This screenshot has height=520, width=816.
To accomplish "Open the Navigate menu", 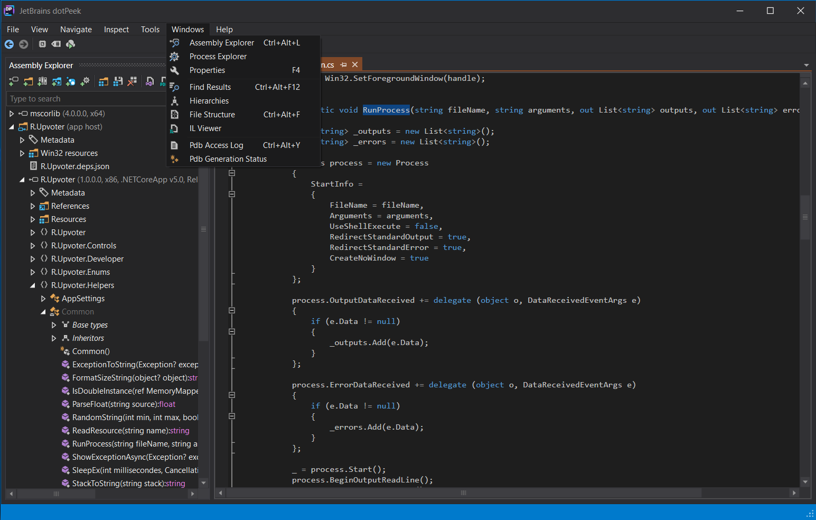I will click(76, 30).
